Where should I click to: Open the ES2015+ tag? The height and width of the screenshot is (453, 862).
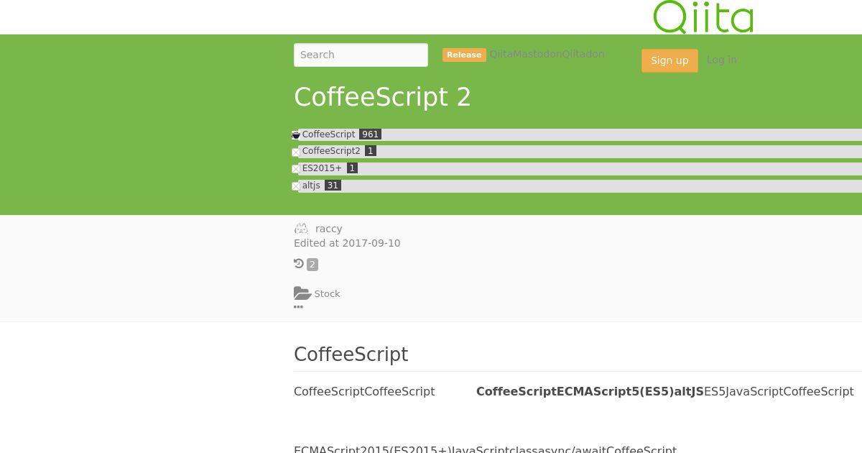click(x=322, y=168)
